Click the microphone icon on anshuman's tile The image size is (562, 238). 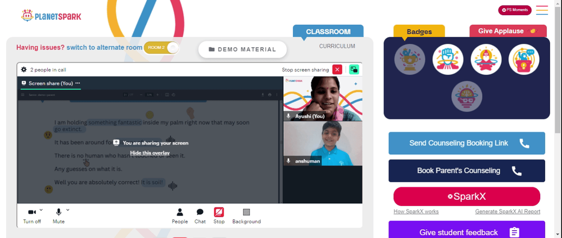click(288, 161)
